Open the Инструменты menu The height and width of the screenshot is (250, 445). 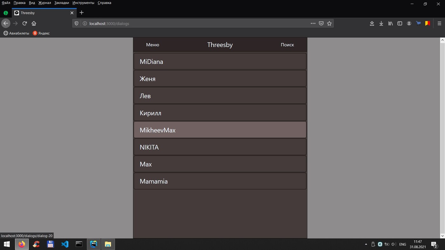pyautogui.click(x=83, y=3)
